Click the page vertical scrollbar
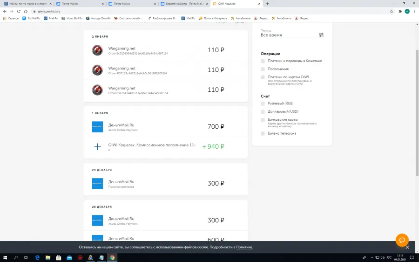Viewport: 419px width, 262px height. pos(417,112)
